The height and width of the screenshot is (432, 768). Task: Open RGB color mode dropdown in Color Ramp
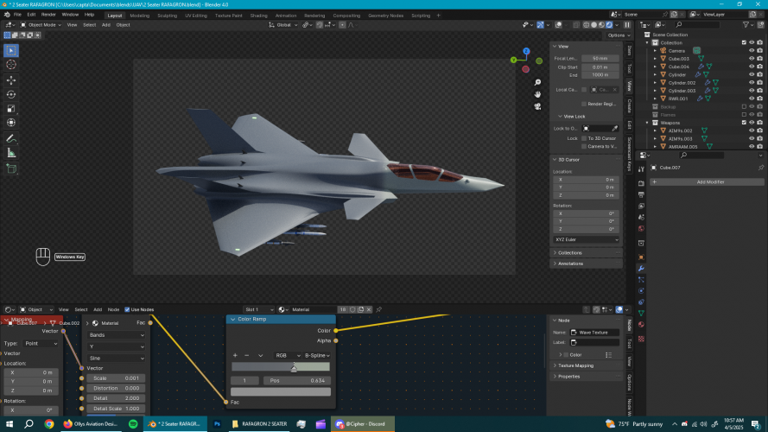pyautogui.click(x=288, y=355)
